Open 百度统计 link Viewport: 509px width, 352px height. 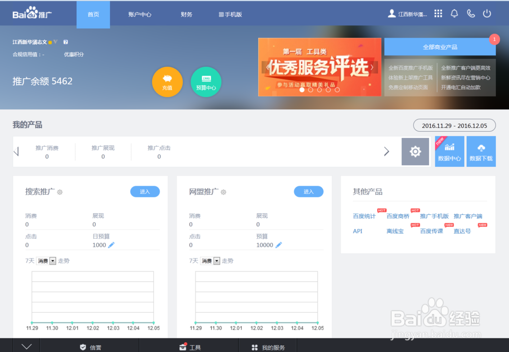364,216
